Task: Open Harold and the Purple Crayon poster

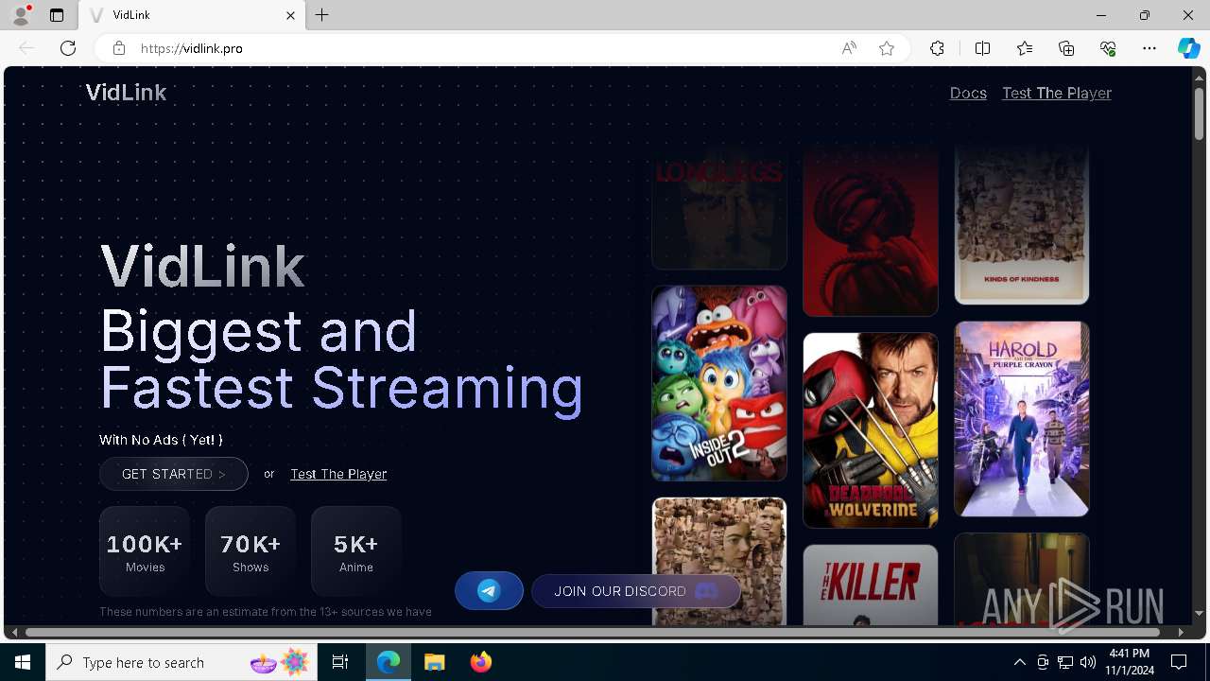Action: click(1022, 419)
